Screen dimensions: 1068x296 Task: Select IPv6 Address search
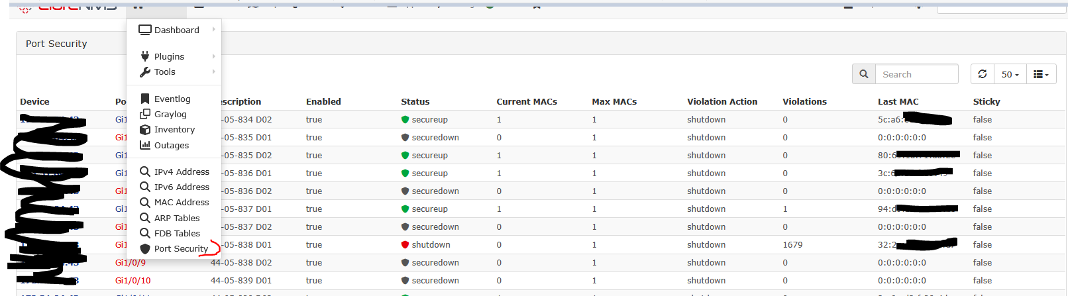click(182, 187)
